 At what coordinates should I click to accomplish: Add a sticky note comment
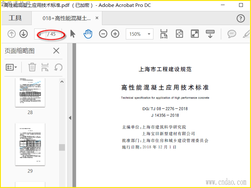232,34
